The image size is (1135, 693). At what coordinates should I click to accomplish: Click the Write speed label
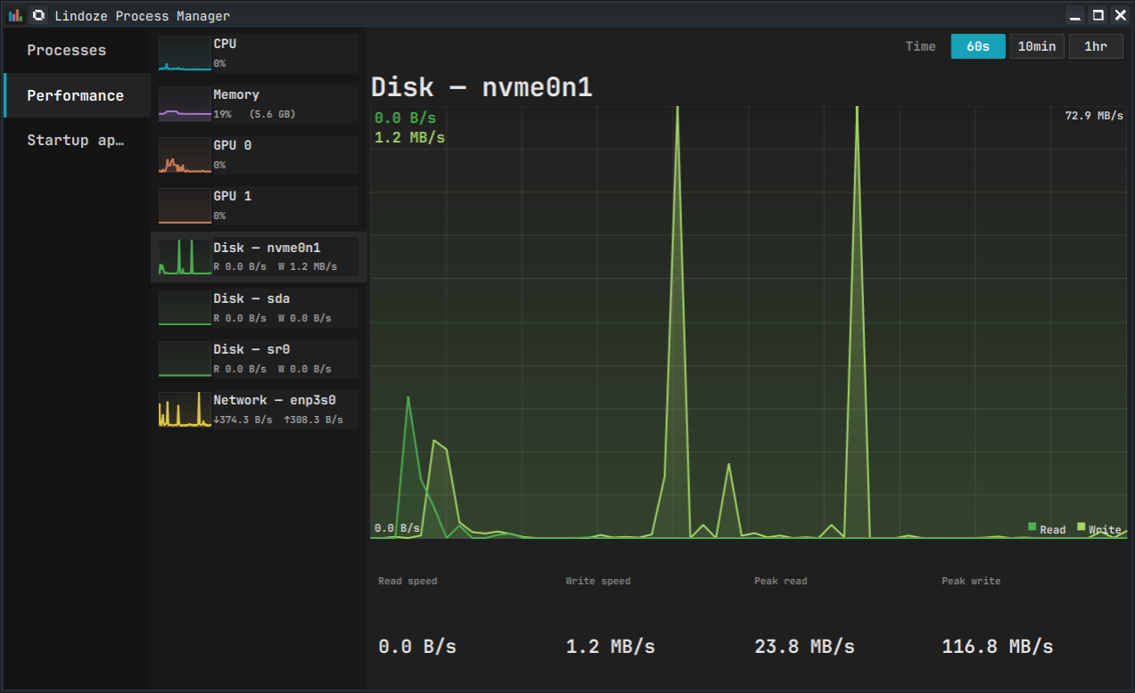click(598, 581)
